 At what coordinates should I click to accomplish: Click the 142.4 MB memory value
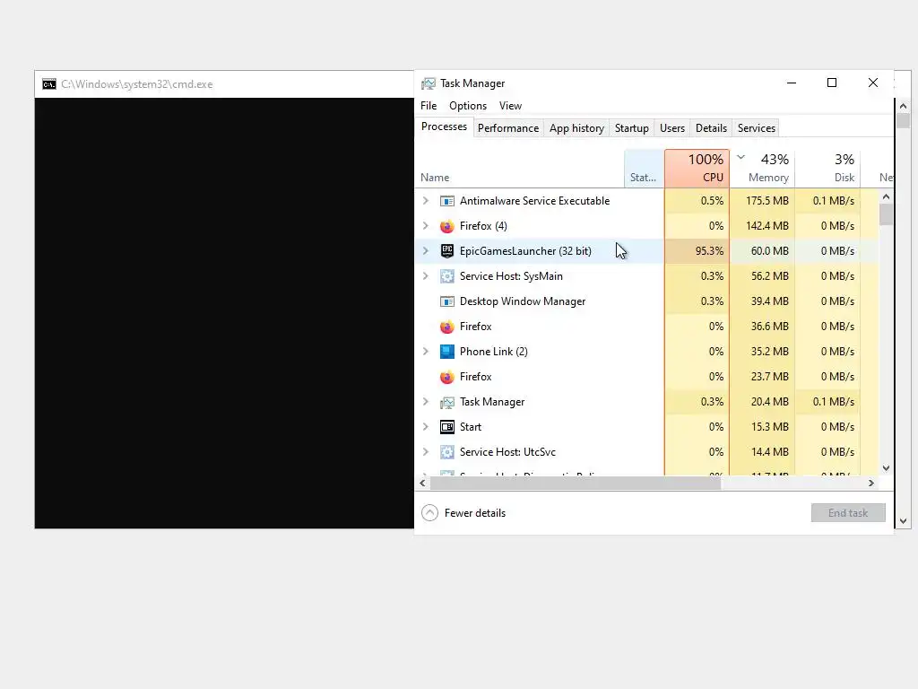[767, 225]
